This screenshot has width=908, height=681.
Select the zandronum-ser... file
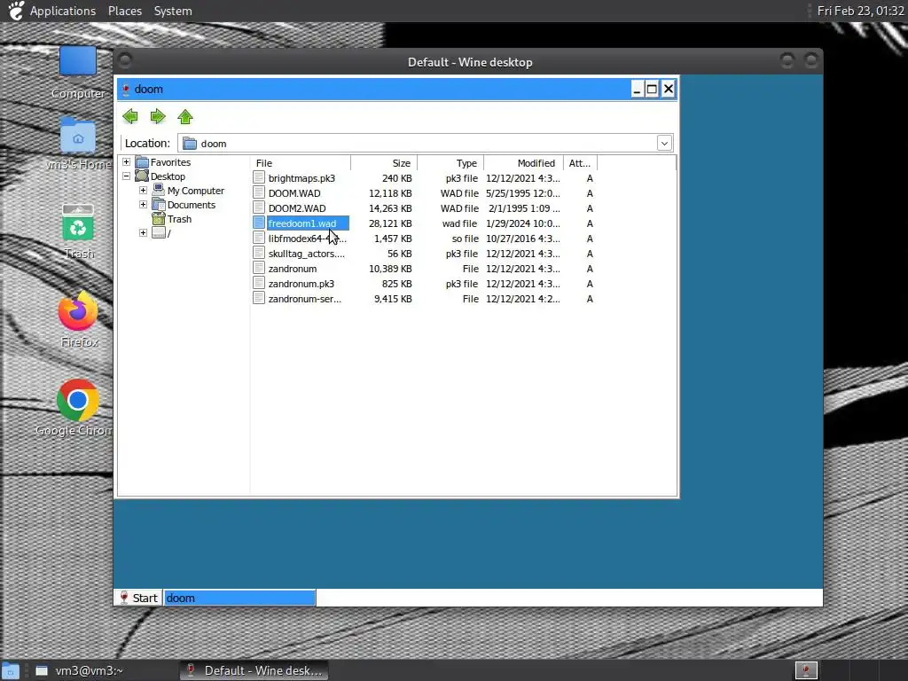[x=305, y=299]
